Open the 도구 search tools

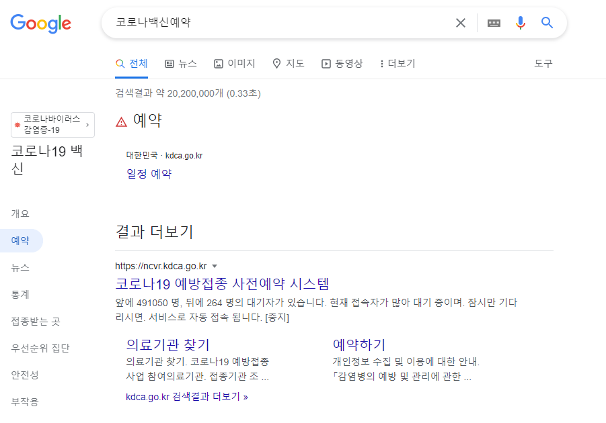[x=543, y=63]
